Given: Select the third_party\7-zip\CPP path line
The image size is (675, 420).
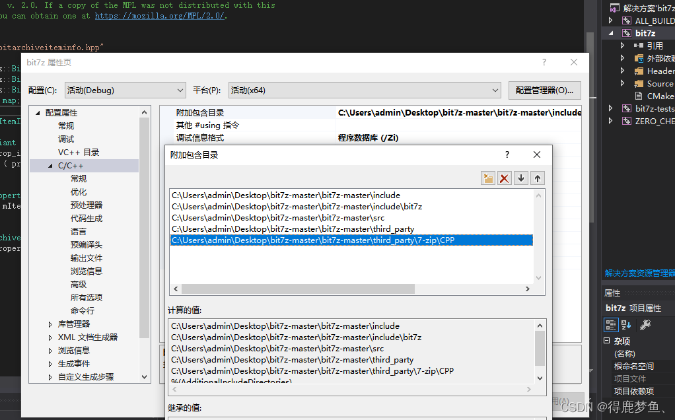Looking at the screenshot, I should pyautogui.click(x=352, y=240).
